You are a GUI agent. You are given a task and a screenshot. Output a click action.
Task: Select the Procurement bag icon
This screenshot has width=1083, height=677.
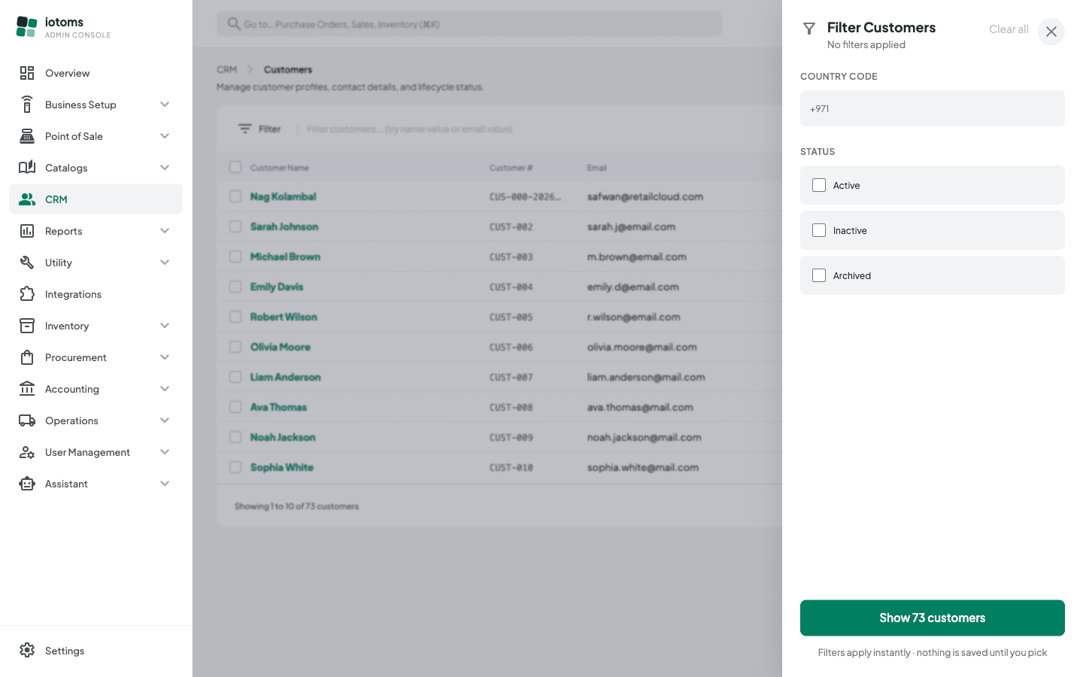click(27, 357)
